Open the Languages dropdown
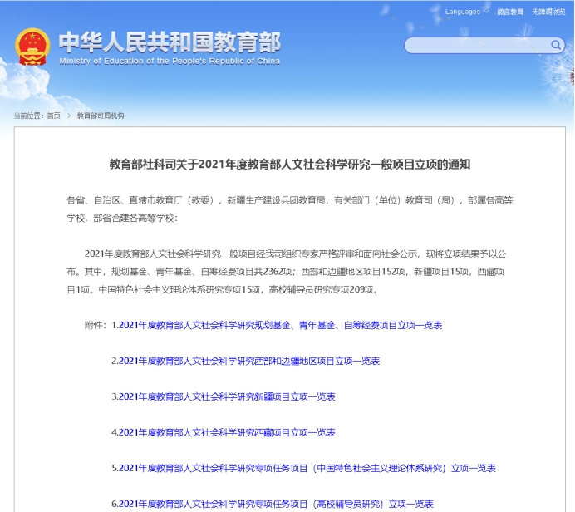Viewport: 575px width, 512px height. pyautogui.click(x=462, y=12)
